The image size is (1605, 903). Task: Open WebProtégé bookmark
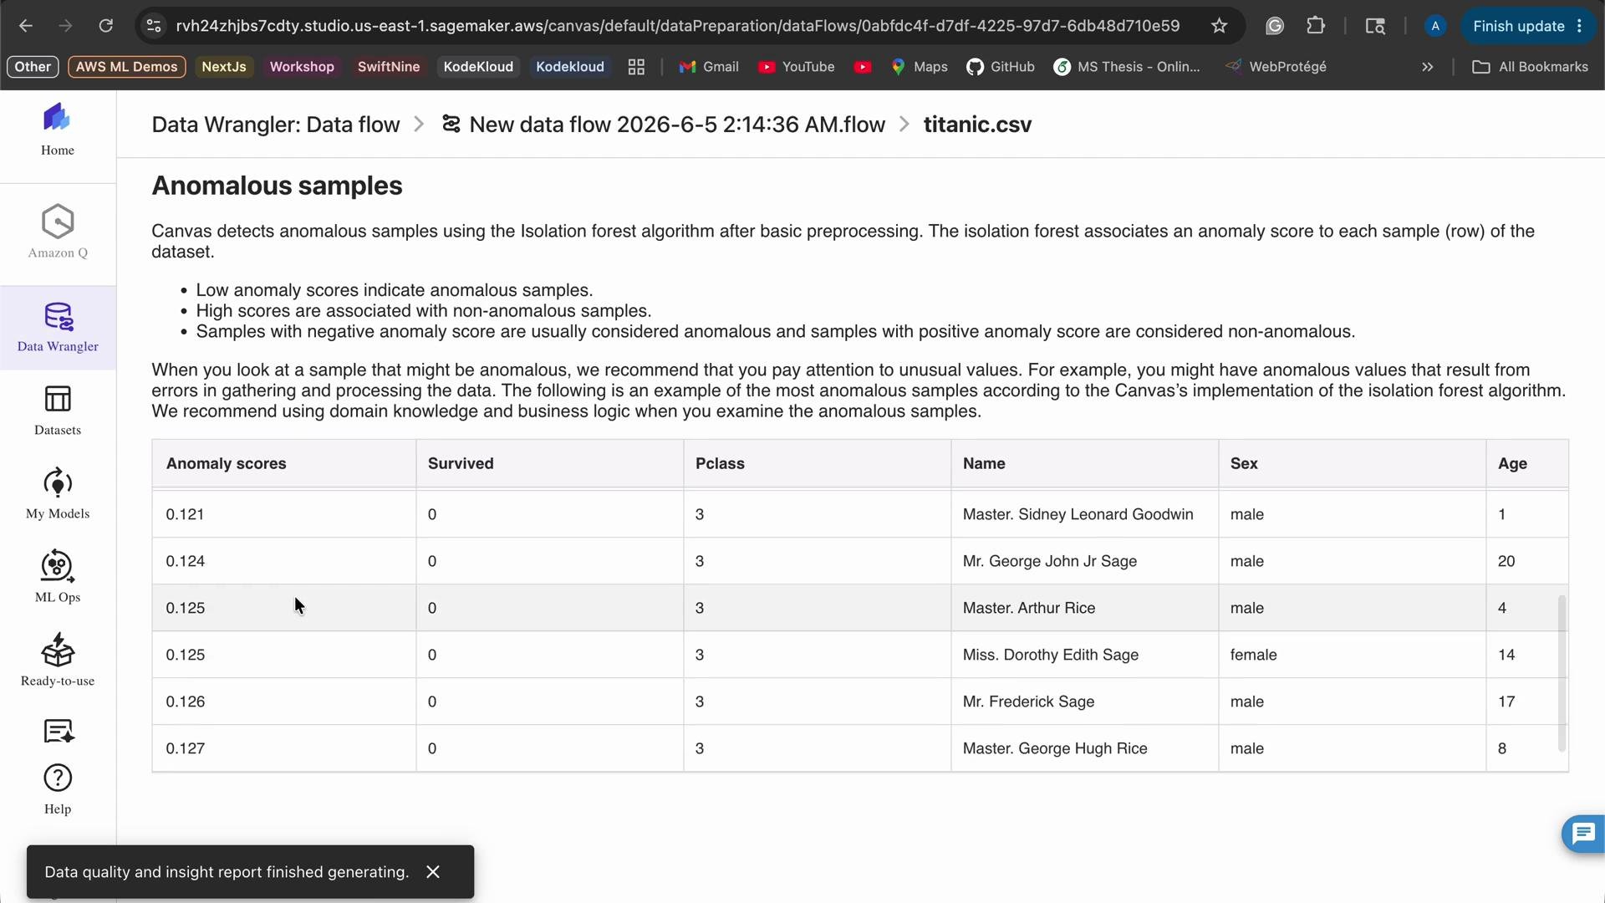[x=1276, y=67]
